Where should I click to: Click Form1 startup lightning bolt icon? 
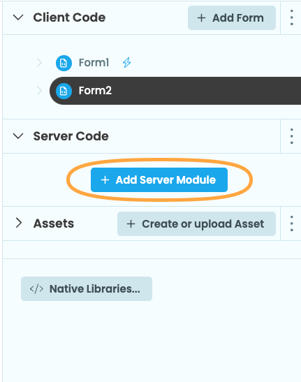pyautogui.click(x=126, y=63)
